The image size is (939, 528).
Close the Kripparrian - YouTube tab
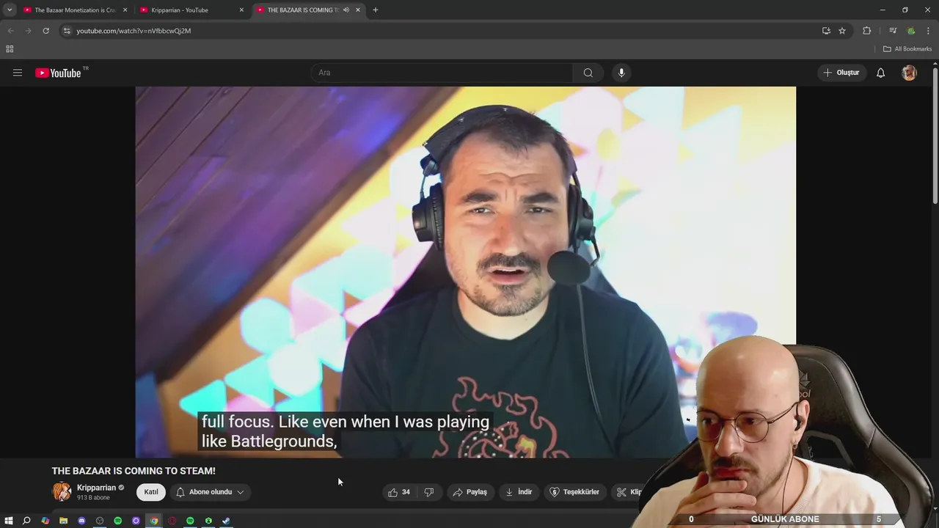(x=241, y=10)
